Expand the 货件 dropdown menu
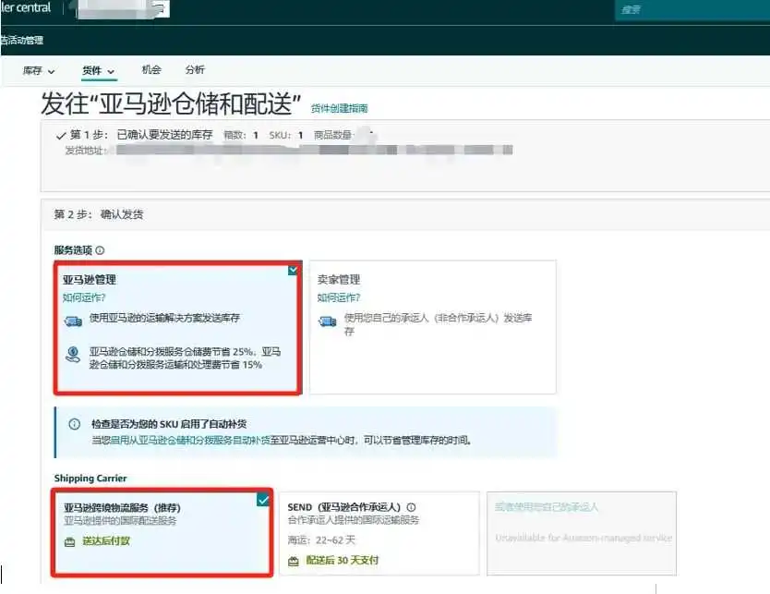This screenshot has width=770, height=594. (98, 71)
